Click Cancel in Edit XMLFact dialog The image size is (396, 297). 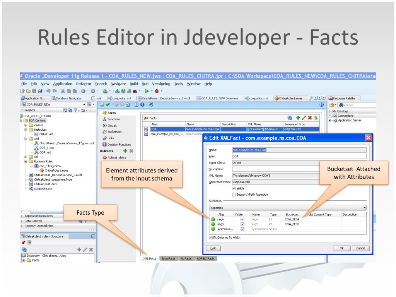(x=361, y=248)
